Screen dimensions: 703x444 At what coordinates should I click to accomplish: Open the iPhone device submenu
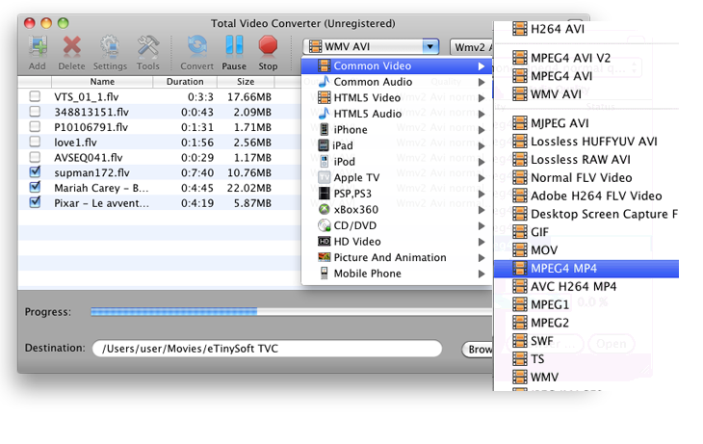(397, 130)
